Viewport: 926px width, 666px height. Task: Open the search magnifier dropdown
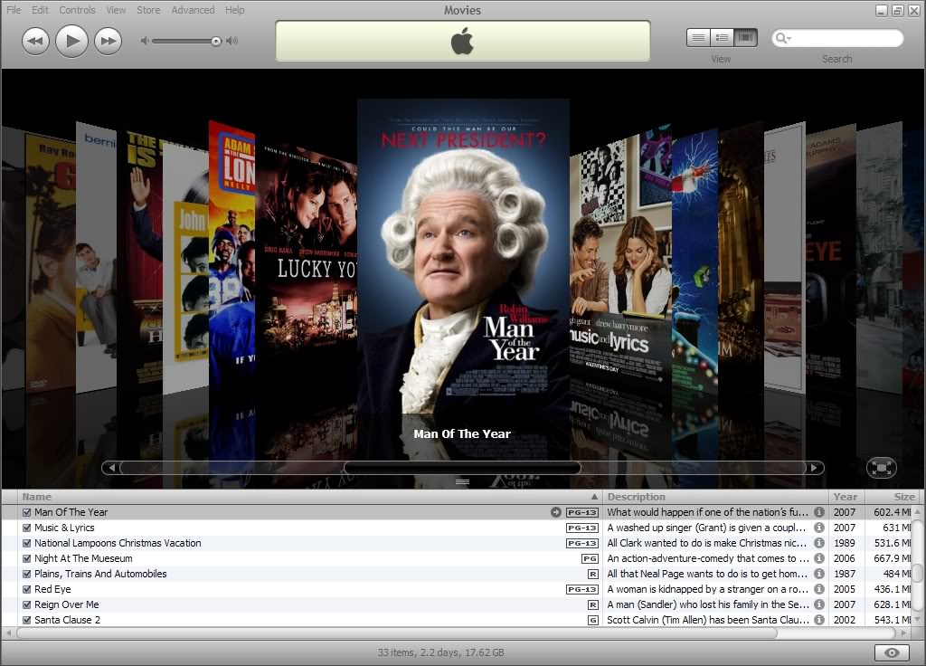click(x=783, y=38)
